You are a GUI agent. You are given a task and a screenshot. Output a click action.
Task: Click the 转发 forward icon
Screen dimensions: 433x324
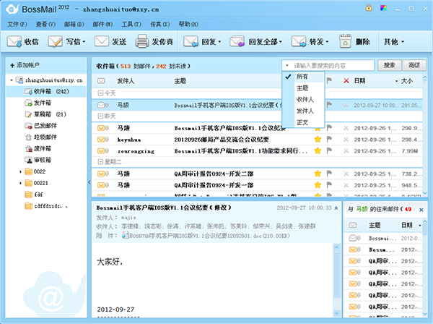pyautogui.click(x=299, y=42)
